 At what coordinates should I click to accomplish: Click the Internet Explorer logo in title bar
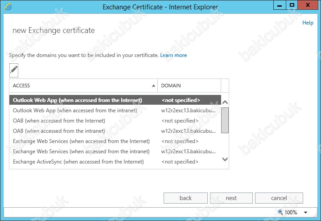pyautogui.click(x=8, y=7)
